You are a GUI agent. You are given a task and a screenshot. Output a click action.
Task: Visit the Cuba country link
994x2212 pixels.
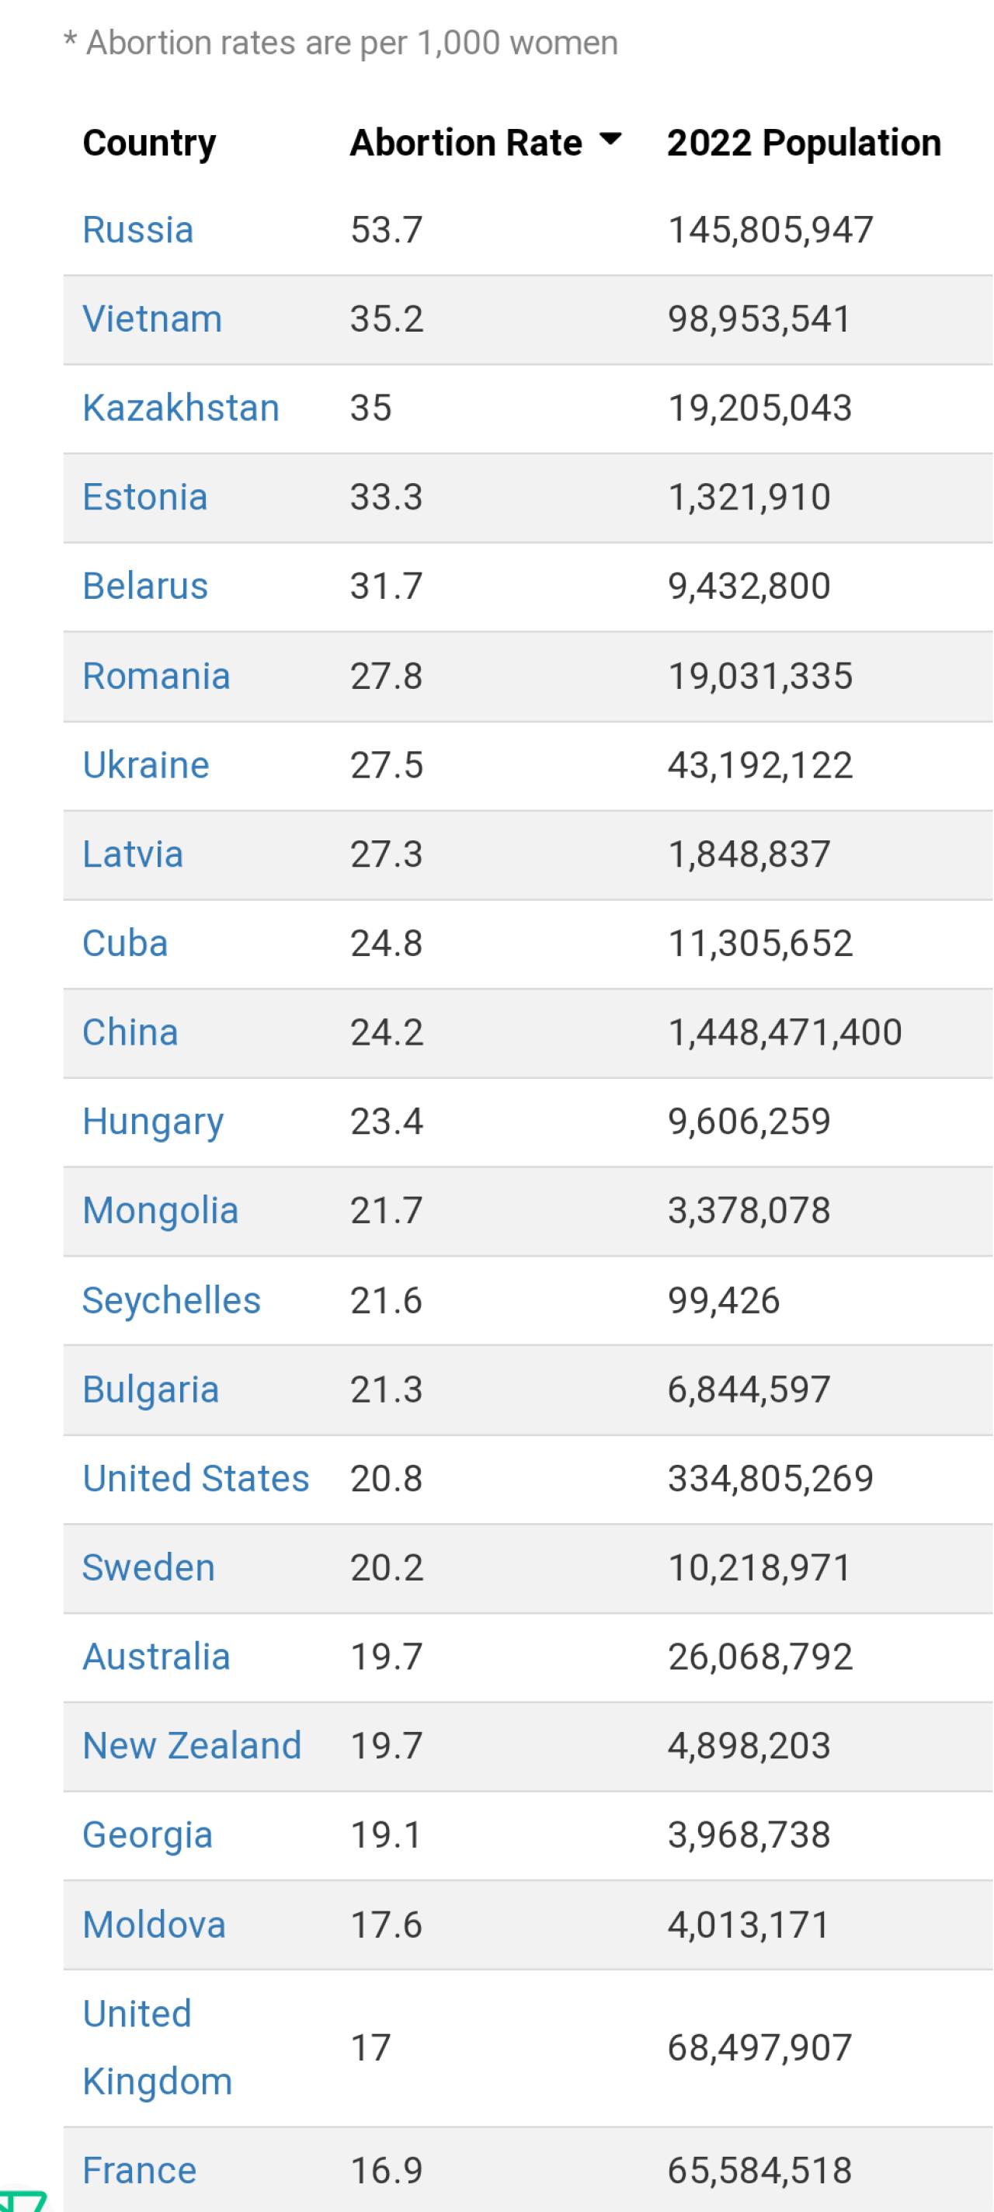coord(125,943)
